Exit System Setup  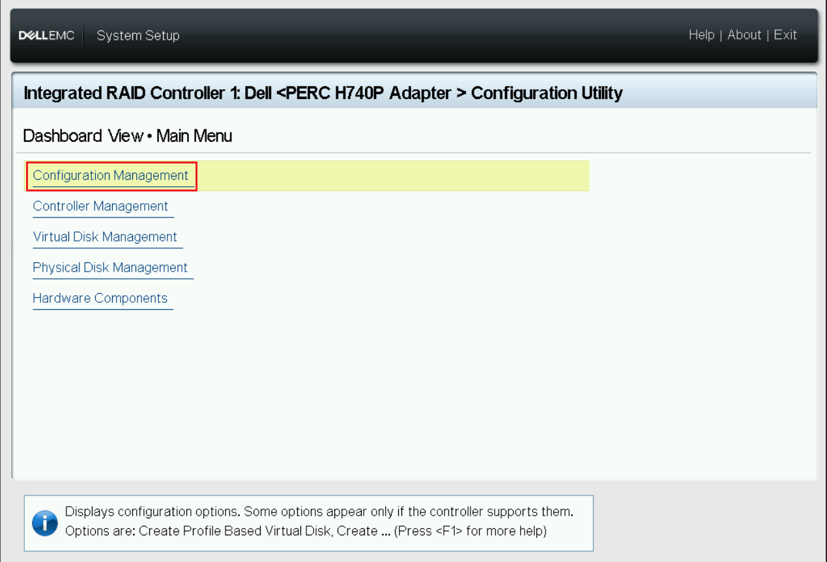coord(785,35)
